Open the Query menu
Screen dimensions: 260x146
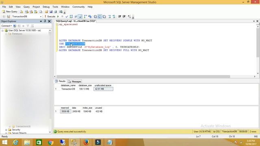pos(26,7)
